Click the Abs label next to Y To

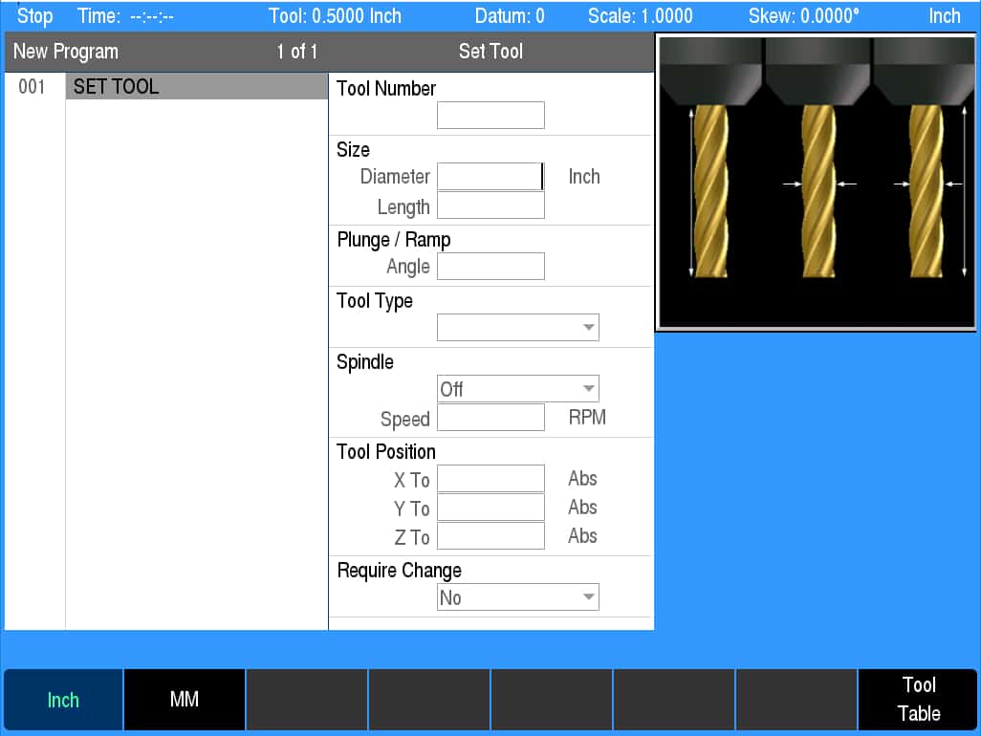tap(582, 508)
